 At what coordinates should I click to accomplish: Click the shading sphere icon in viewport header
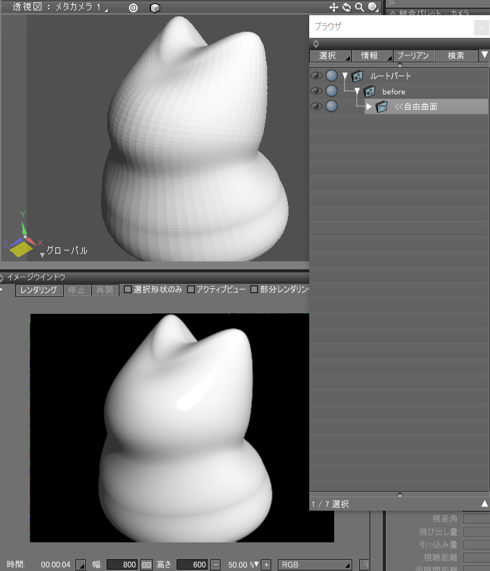[x=372, y=7]
